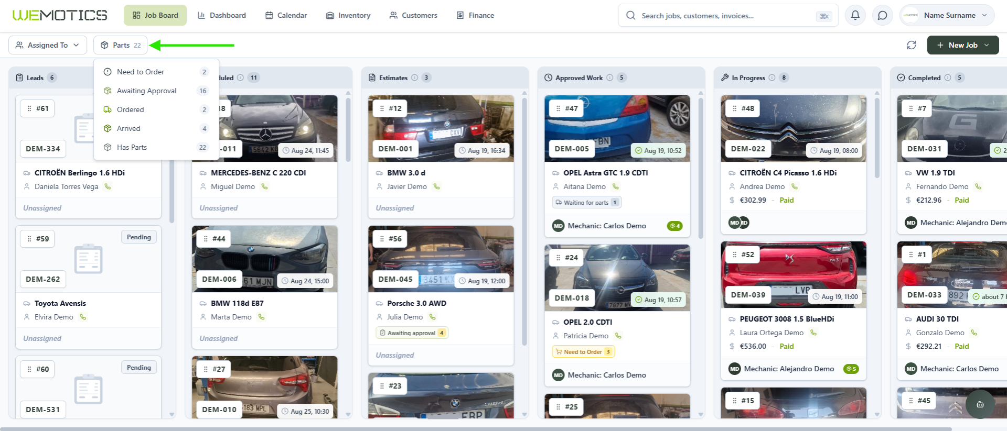The image size is (1007, 431).
Task: Click phone icon next to Javier Demo
Action: (437, 186)
